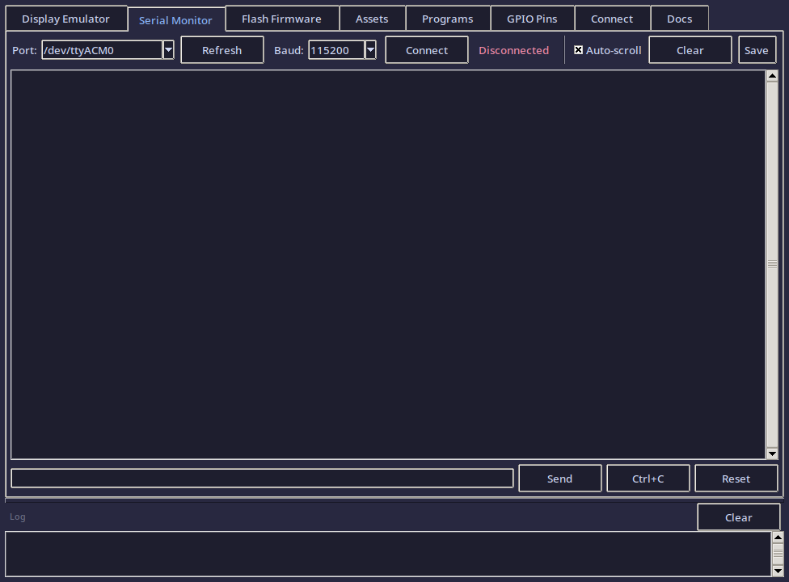Open the GPIO Pins tab
This screenshot has width=789, height=582.
(x=532, y=18)
